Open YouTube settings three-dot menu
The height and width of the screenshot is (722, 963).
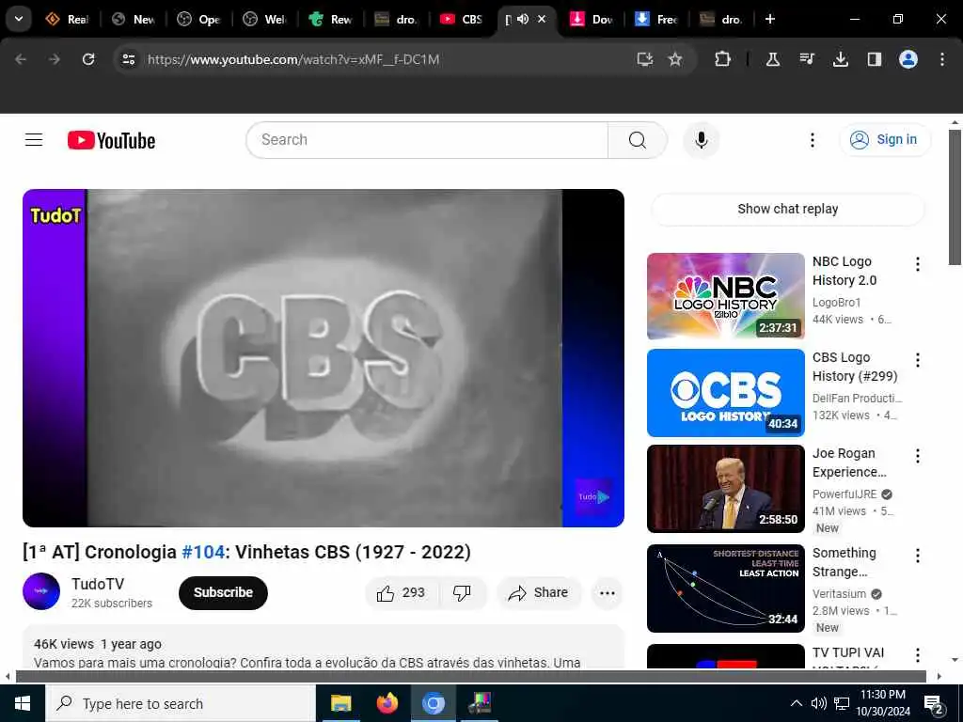coord(812,140)
